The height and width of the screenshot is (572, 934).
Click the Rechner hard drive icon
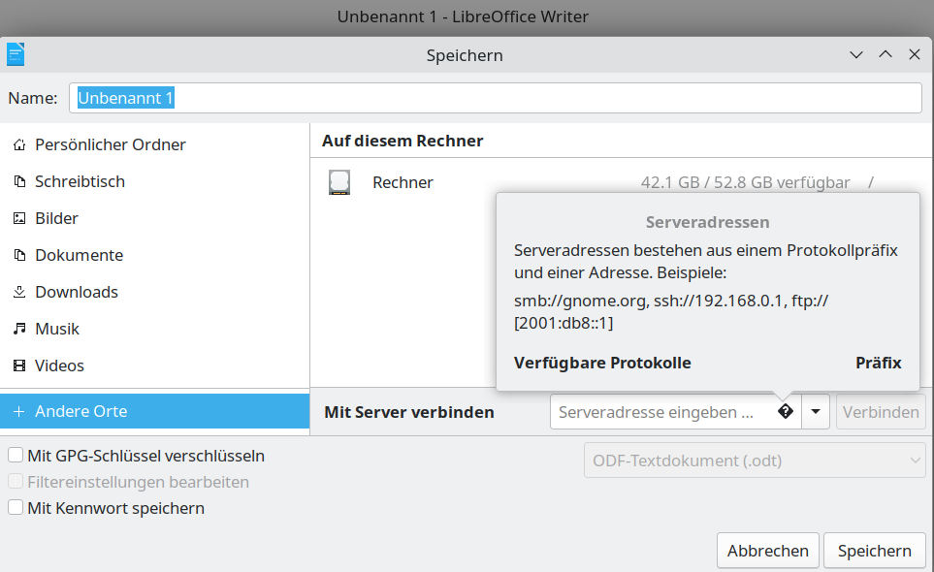[x=339, y=182]
